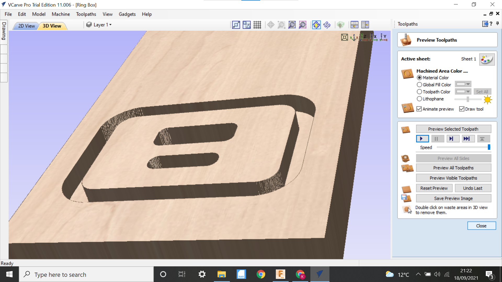Open the Toolpath Color dropdown
Screen dimensions: 502x282
(468, 91)
